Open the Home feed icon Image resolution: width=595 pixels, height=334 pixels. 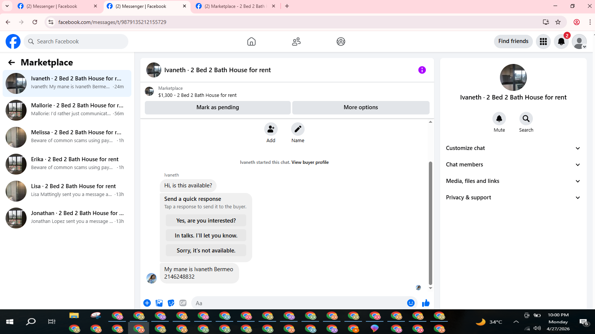point(251,42)
